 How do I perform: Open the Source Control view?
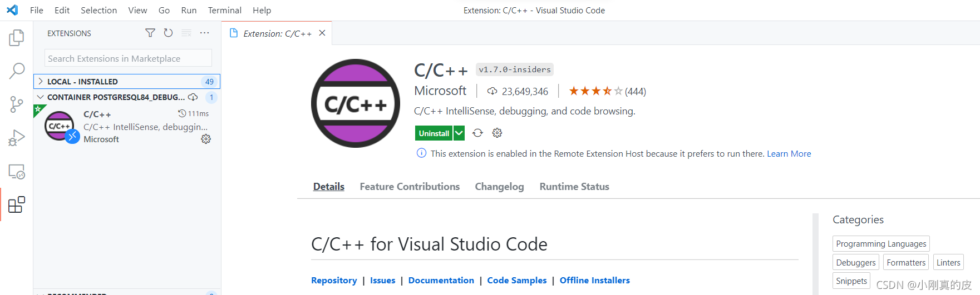pos(17,104)
